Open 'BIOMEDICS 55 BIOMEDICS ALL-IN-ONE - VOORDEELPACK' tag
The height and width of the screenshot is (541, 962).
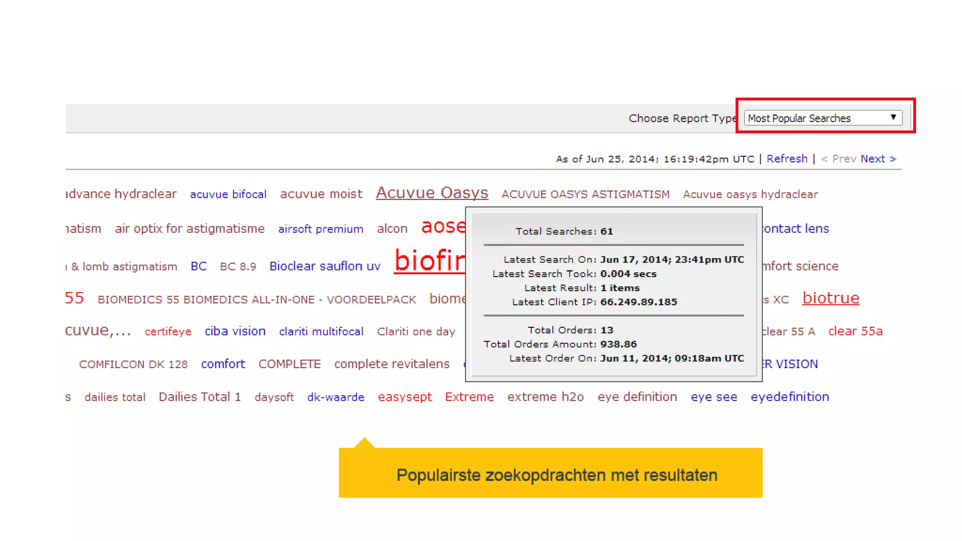[x=257, y=299]
